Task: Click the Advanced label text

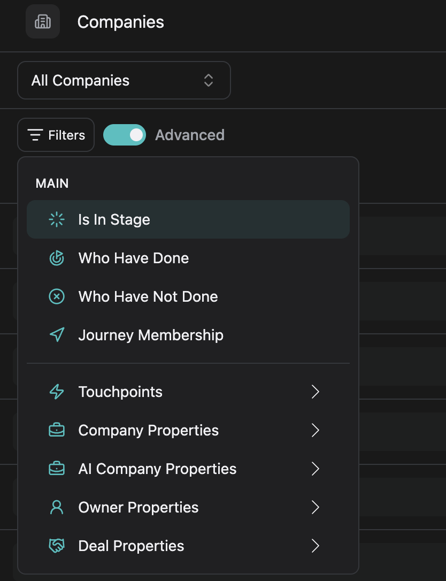Action: click(x=190, y=135)
